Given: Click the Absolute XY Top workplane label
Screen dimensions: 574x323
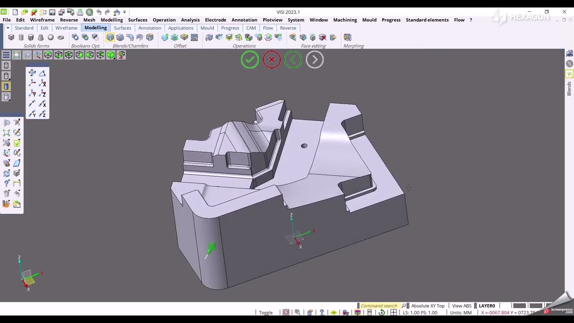Looking at the screenshot, I should click(x=427, y=306).
